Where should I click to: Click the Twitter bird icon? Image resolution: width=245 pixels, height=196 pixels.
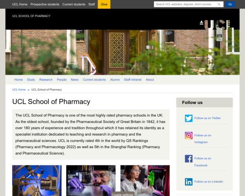pyautogui.click(x=189, y=118)
